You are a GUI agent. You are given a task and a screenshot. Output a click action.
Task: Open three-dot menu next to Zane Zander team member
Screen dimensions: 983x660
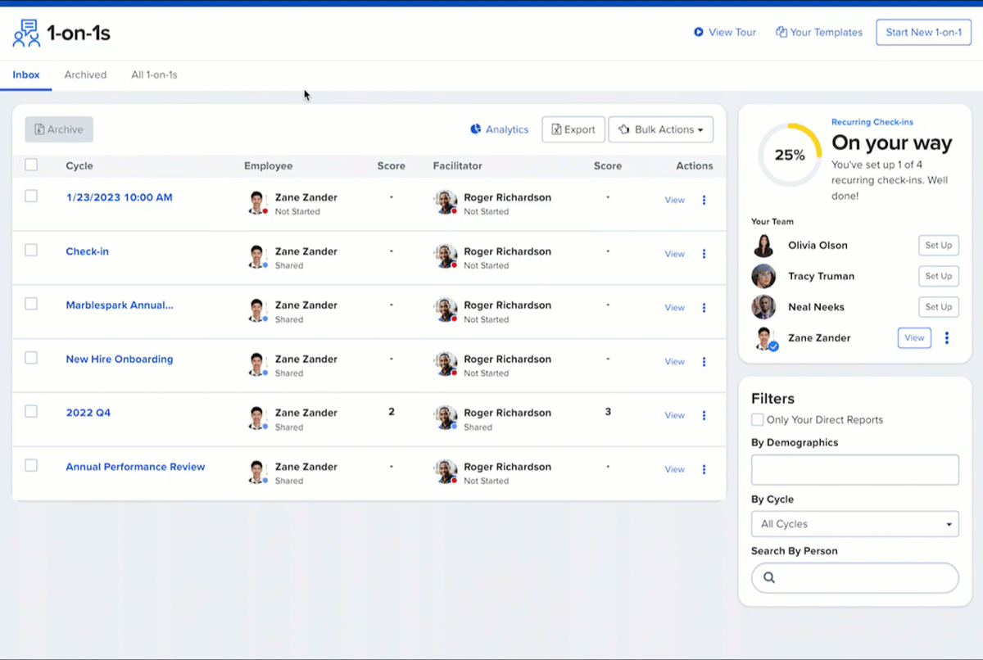(947, 337)
